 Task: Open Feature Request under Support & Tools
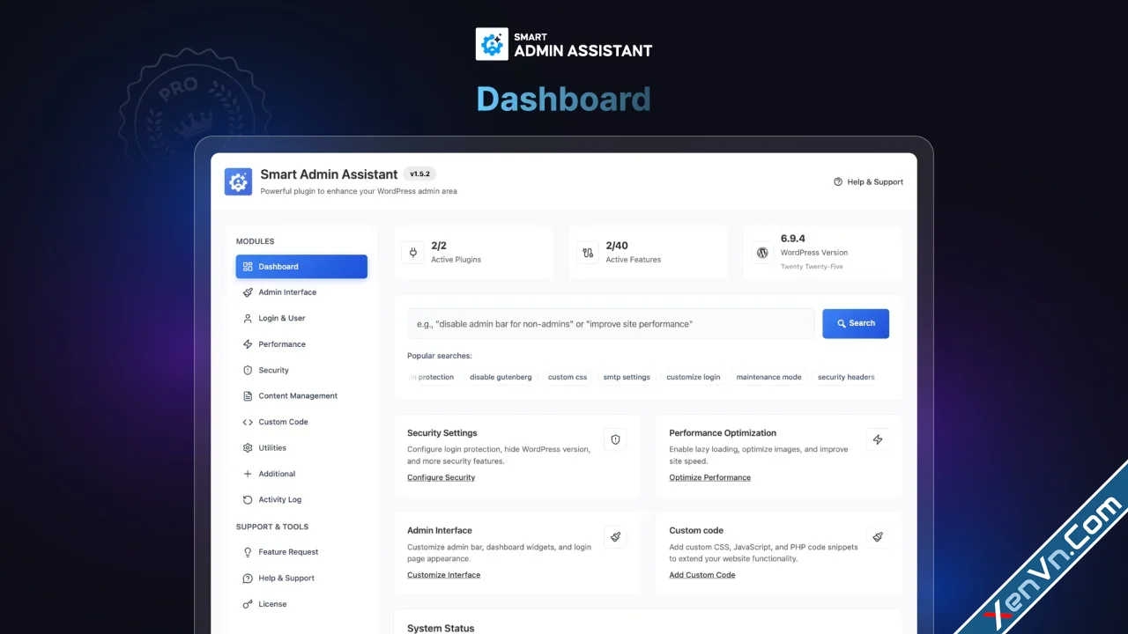(x=301, y=552)
